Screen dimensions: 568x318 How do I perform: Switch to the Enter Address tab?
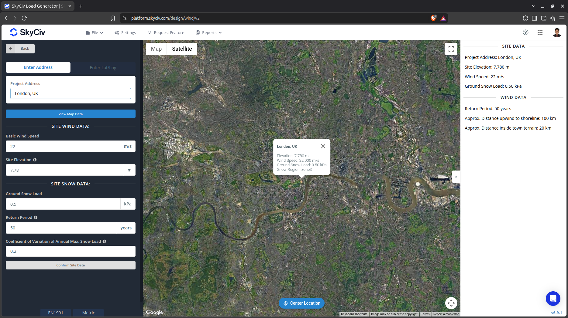(38, 67)
